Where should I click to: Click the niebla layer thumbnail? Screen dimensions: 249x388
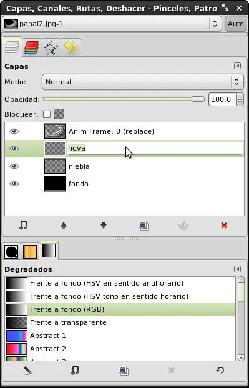[x=55, y=166]
